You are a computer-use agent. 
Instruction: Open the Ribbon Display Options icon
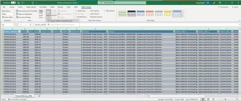pyautogui.click(x=220, y=3)
